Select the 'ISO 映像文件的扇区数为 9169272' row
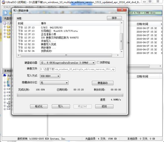164x142 pixels. tap(68, 38)
